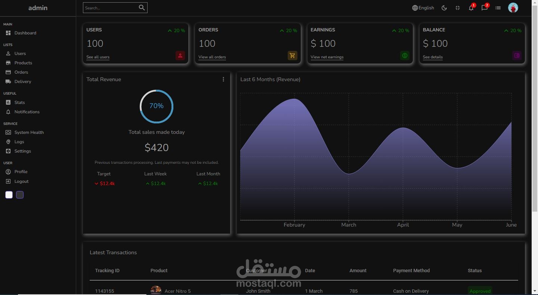Click the purple wallet icon in Balance card
This screenshot has width=538, height=295.
pyautogui.click(x=517, y=56)
